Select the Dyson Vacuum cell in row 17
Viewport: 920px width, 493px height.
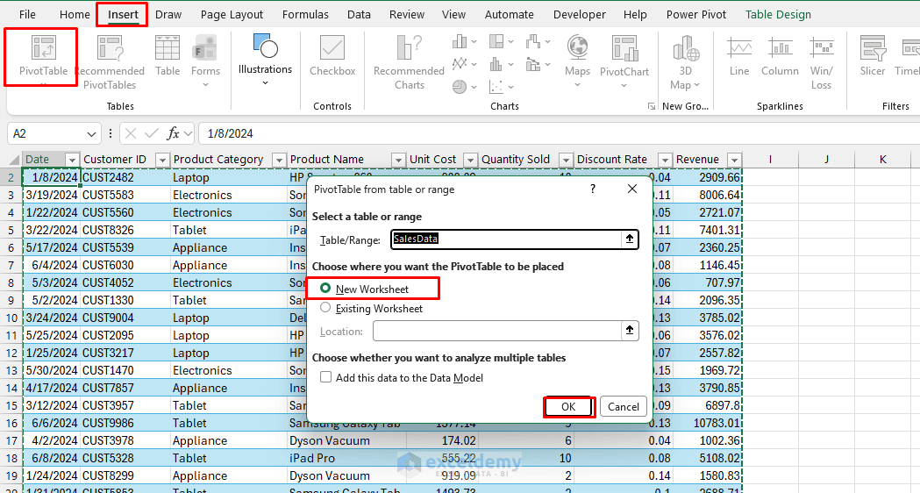[x=346, y=440]
